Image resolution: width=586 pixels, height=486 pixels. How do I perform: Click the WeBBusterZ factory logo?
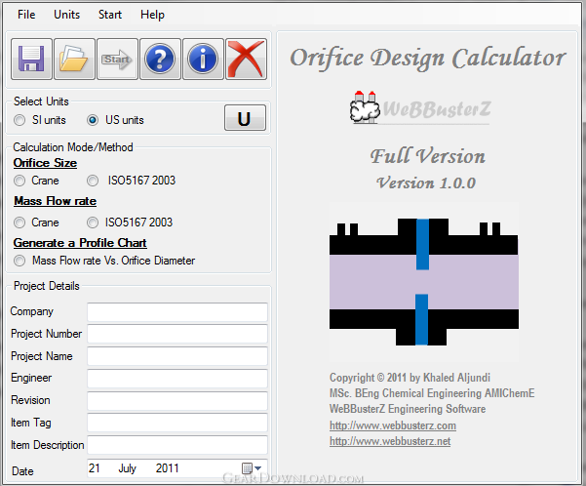[x=420, y=107]
